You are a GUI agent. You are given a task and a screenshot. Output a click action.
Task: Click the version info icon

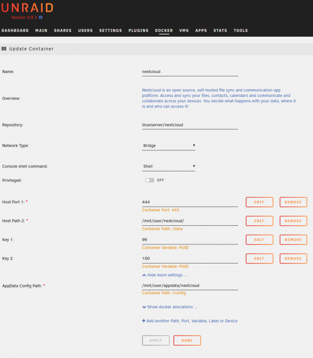[41, 17]
